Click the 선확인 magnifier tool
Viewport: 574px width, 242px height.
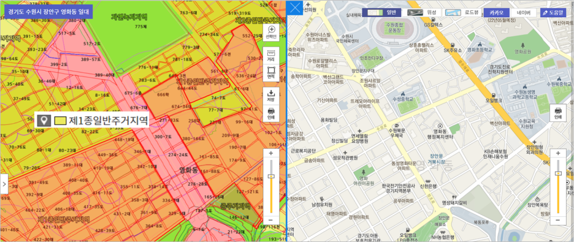pyautogui.click(x=271, y=32)
